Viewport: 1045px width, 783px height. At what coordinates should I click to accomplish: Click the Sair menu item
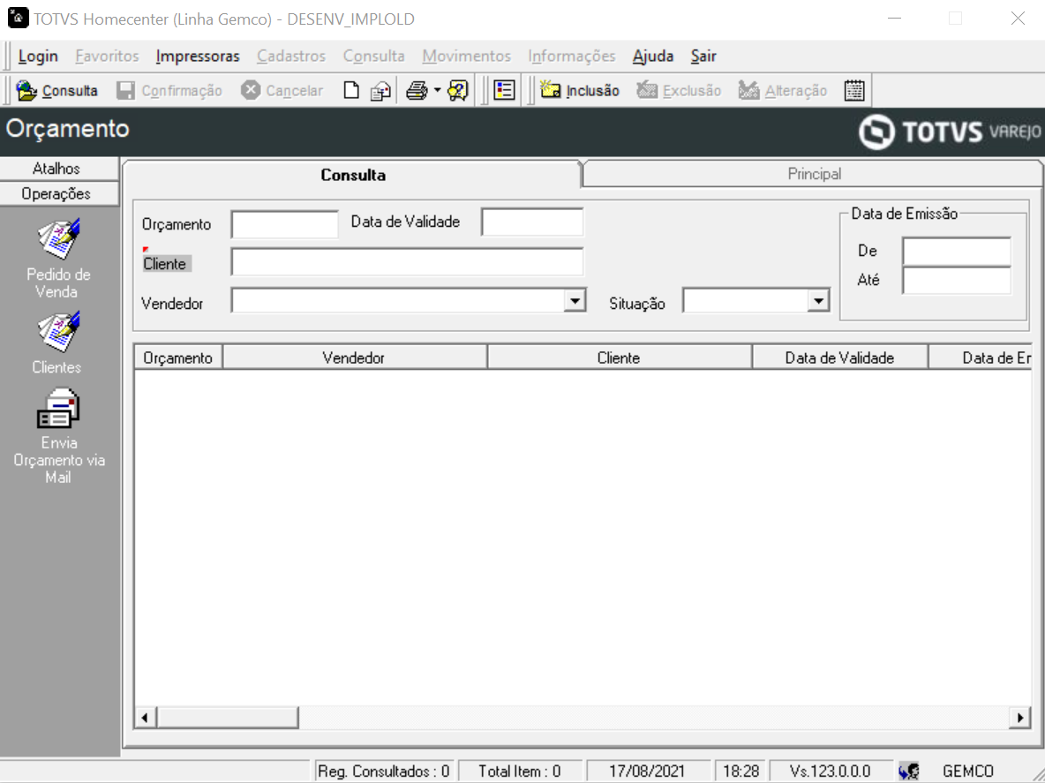click(703, 56)
